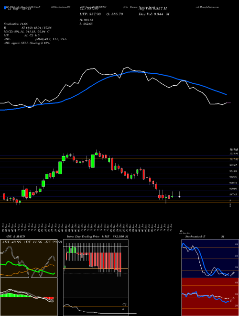Click the RSI 14/3 '45.91 / 37.86' line
This screenshot has width=239, height=316.
[28, 28]
